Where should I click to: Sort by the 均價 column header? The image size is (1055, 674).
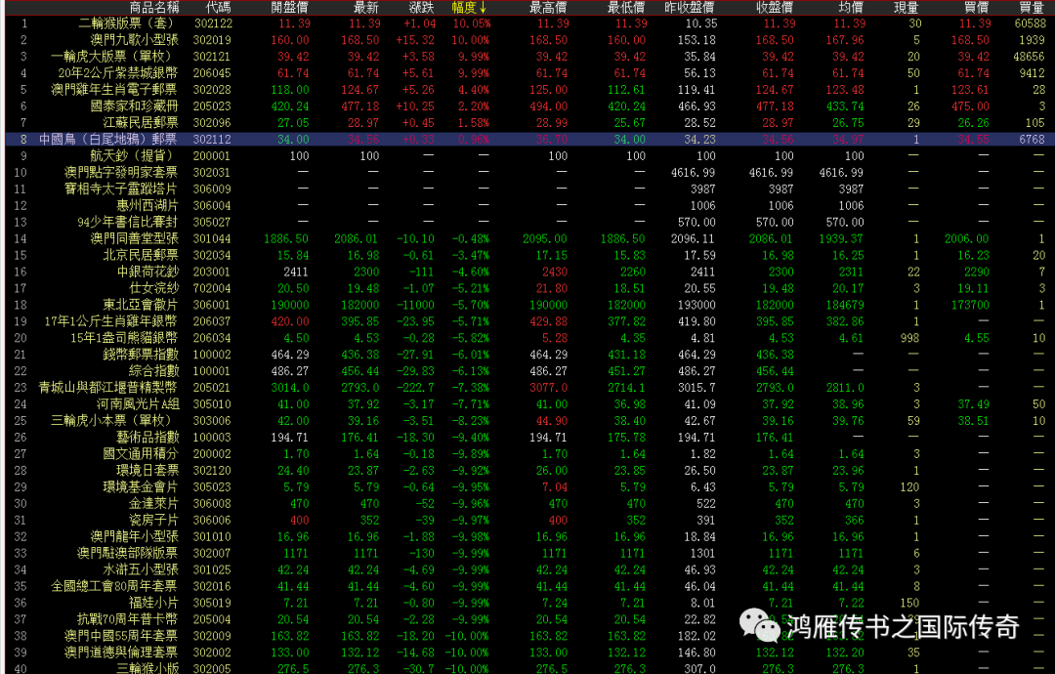coord(851,8)
